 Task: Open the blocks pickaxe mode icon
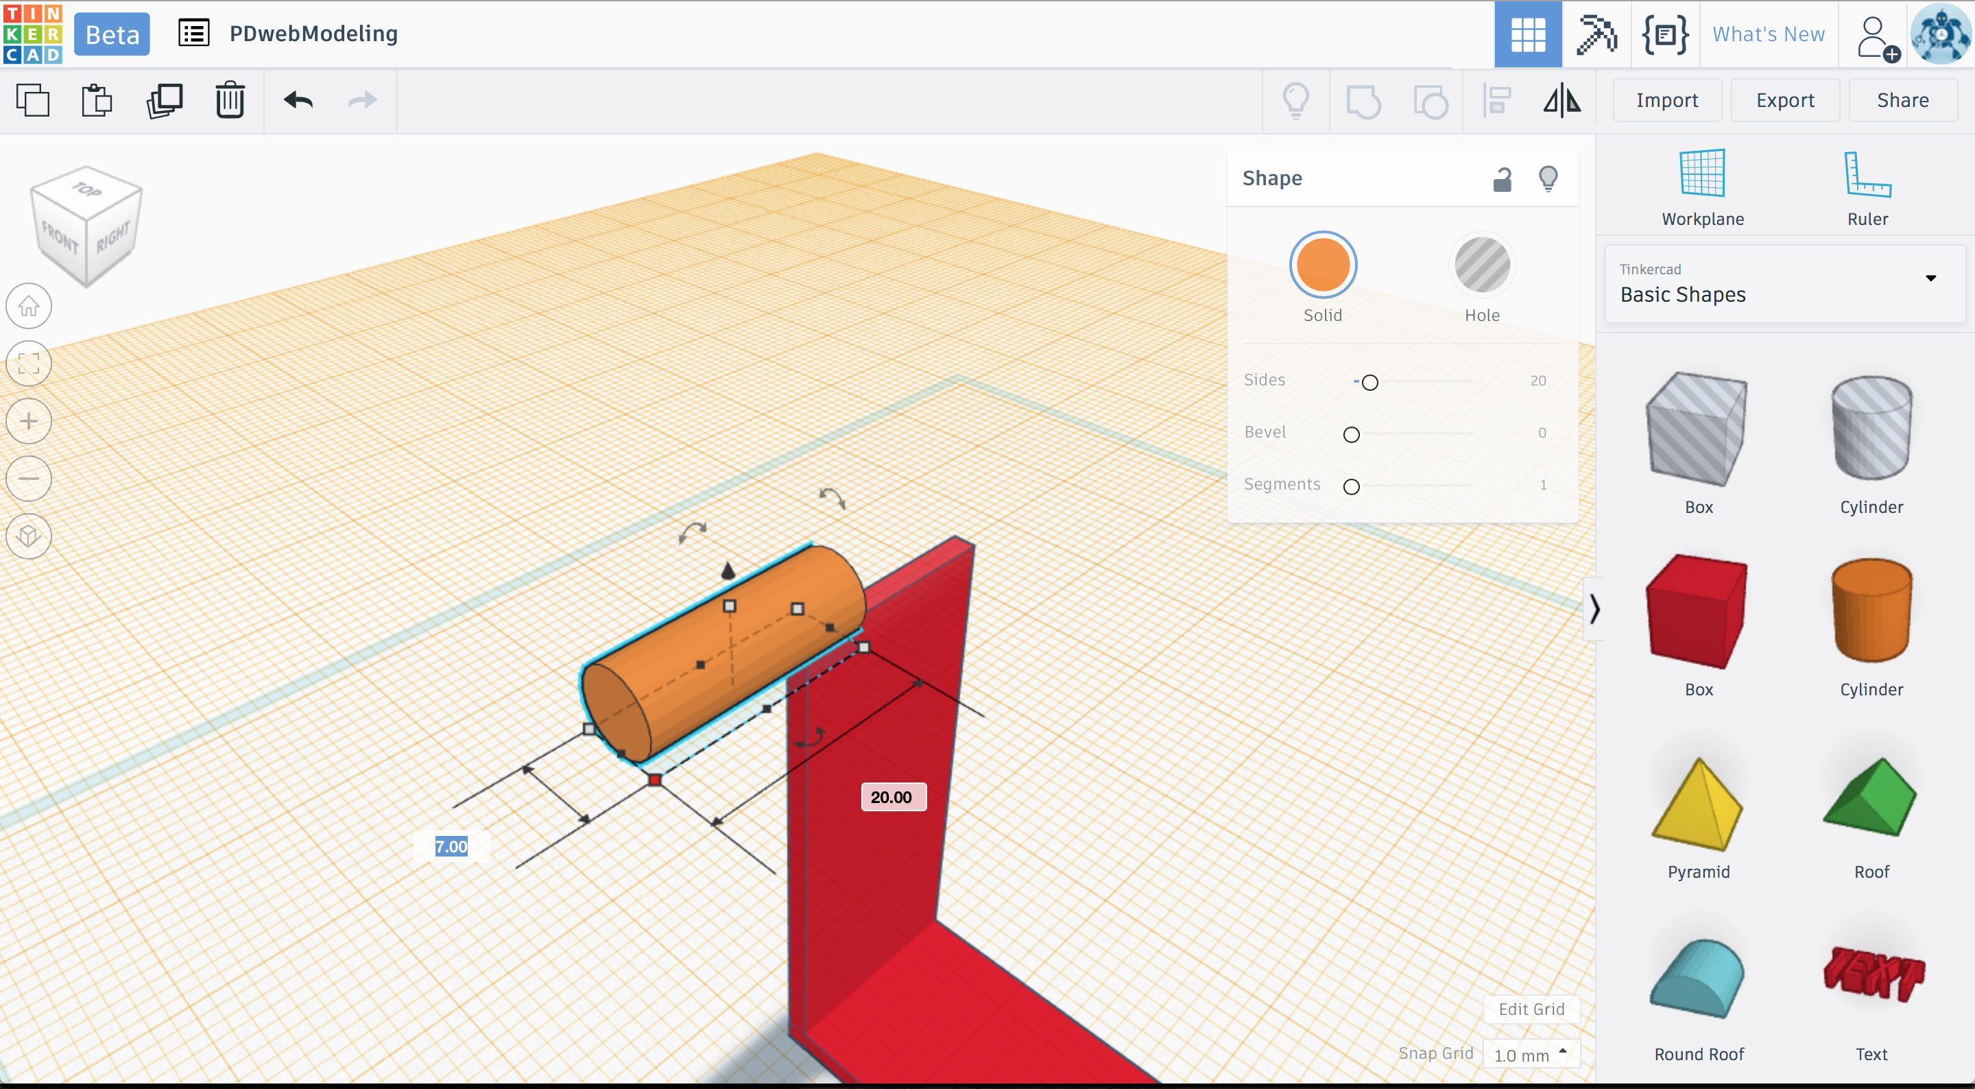[1596, 34]
